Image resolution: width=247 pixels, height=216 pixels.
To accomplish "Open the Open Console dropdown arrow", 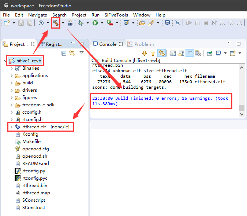I will (x=240, y=53).
